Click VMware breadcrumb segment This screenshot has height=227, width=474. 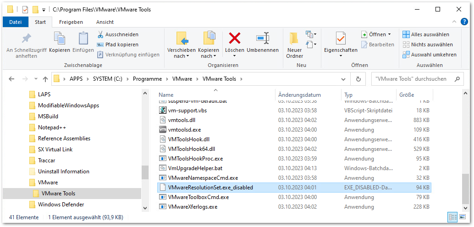182,79
